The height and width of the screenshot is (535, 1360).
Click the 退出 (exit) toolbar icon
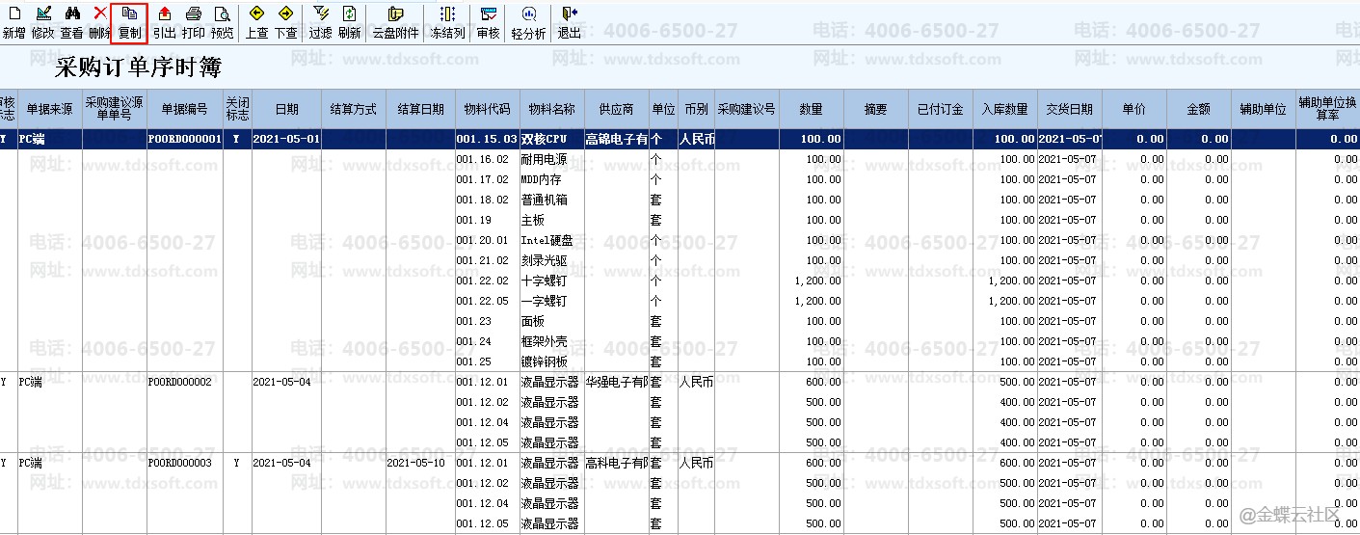click(x=570, y=22)
